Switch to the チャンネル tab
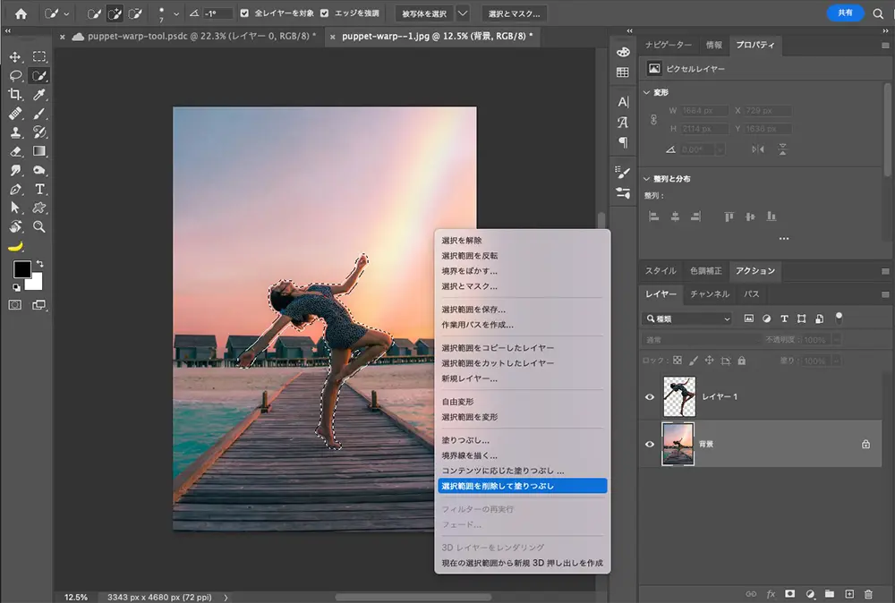 (710, 293)
